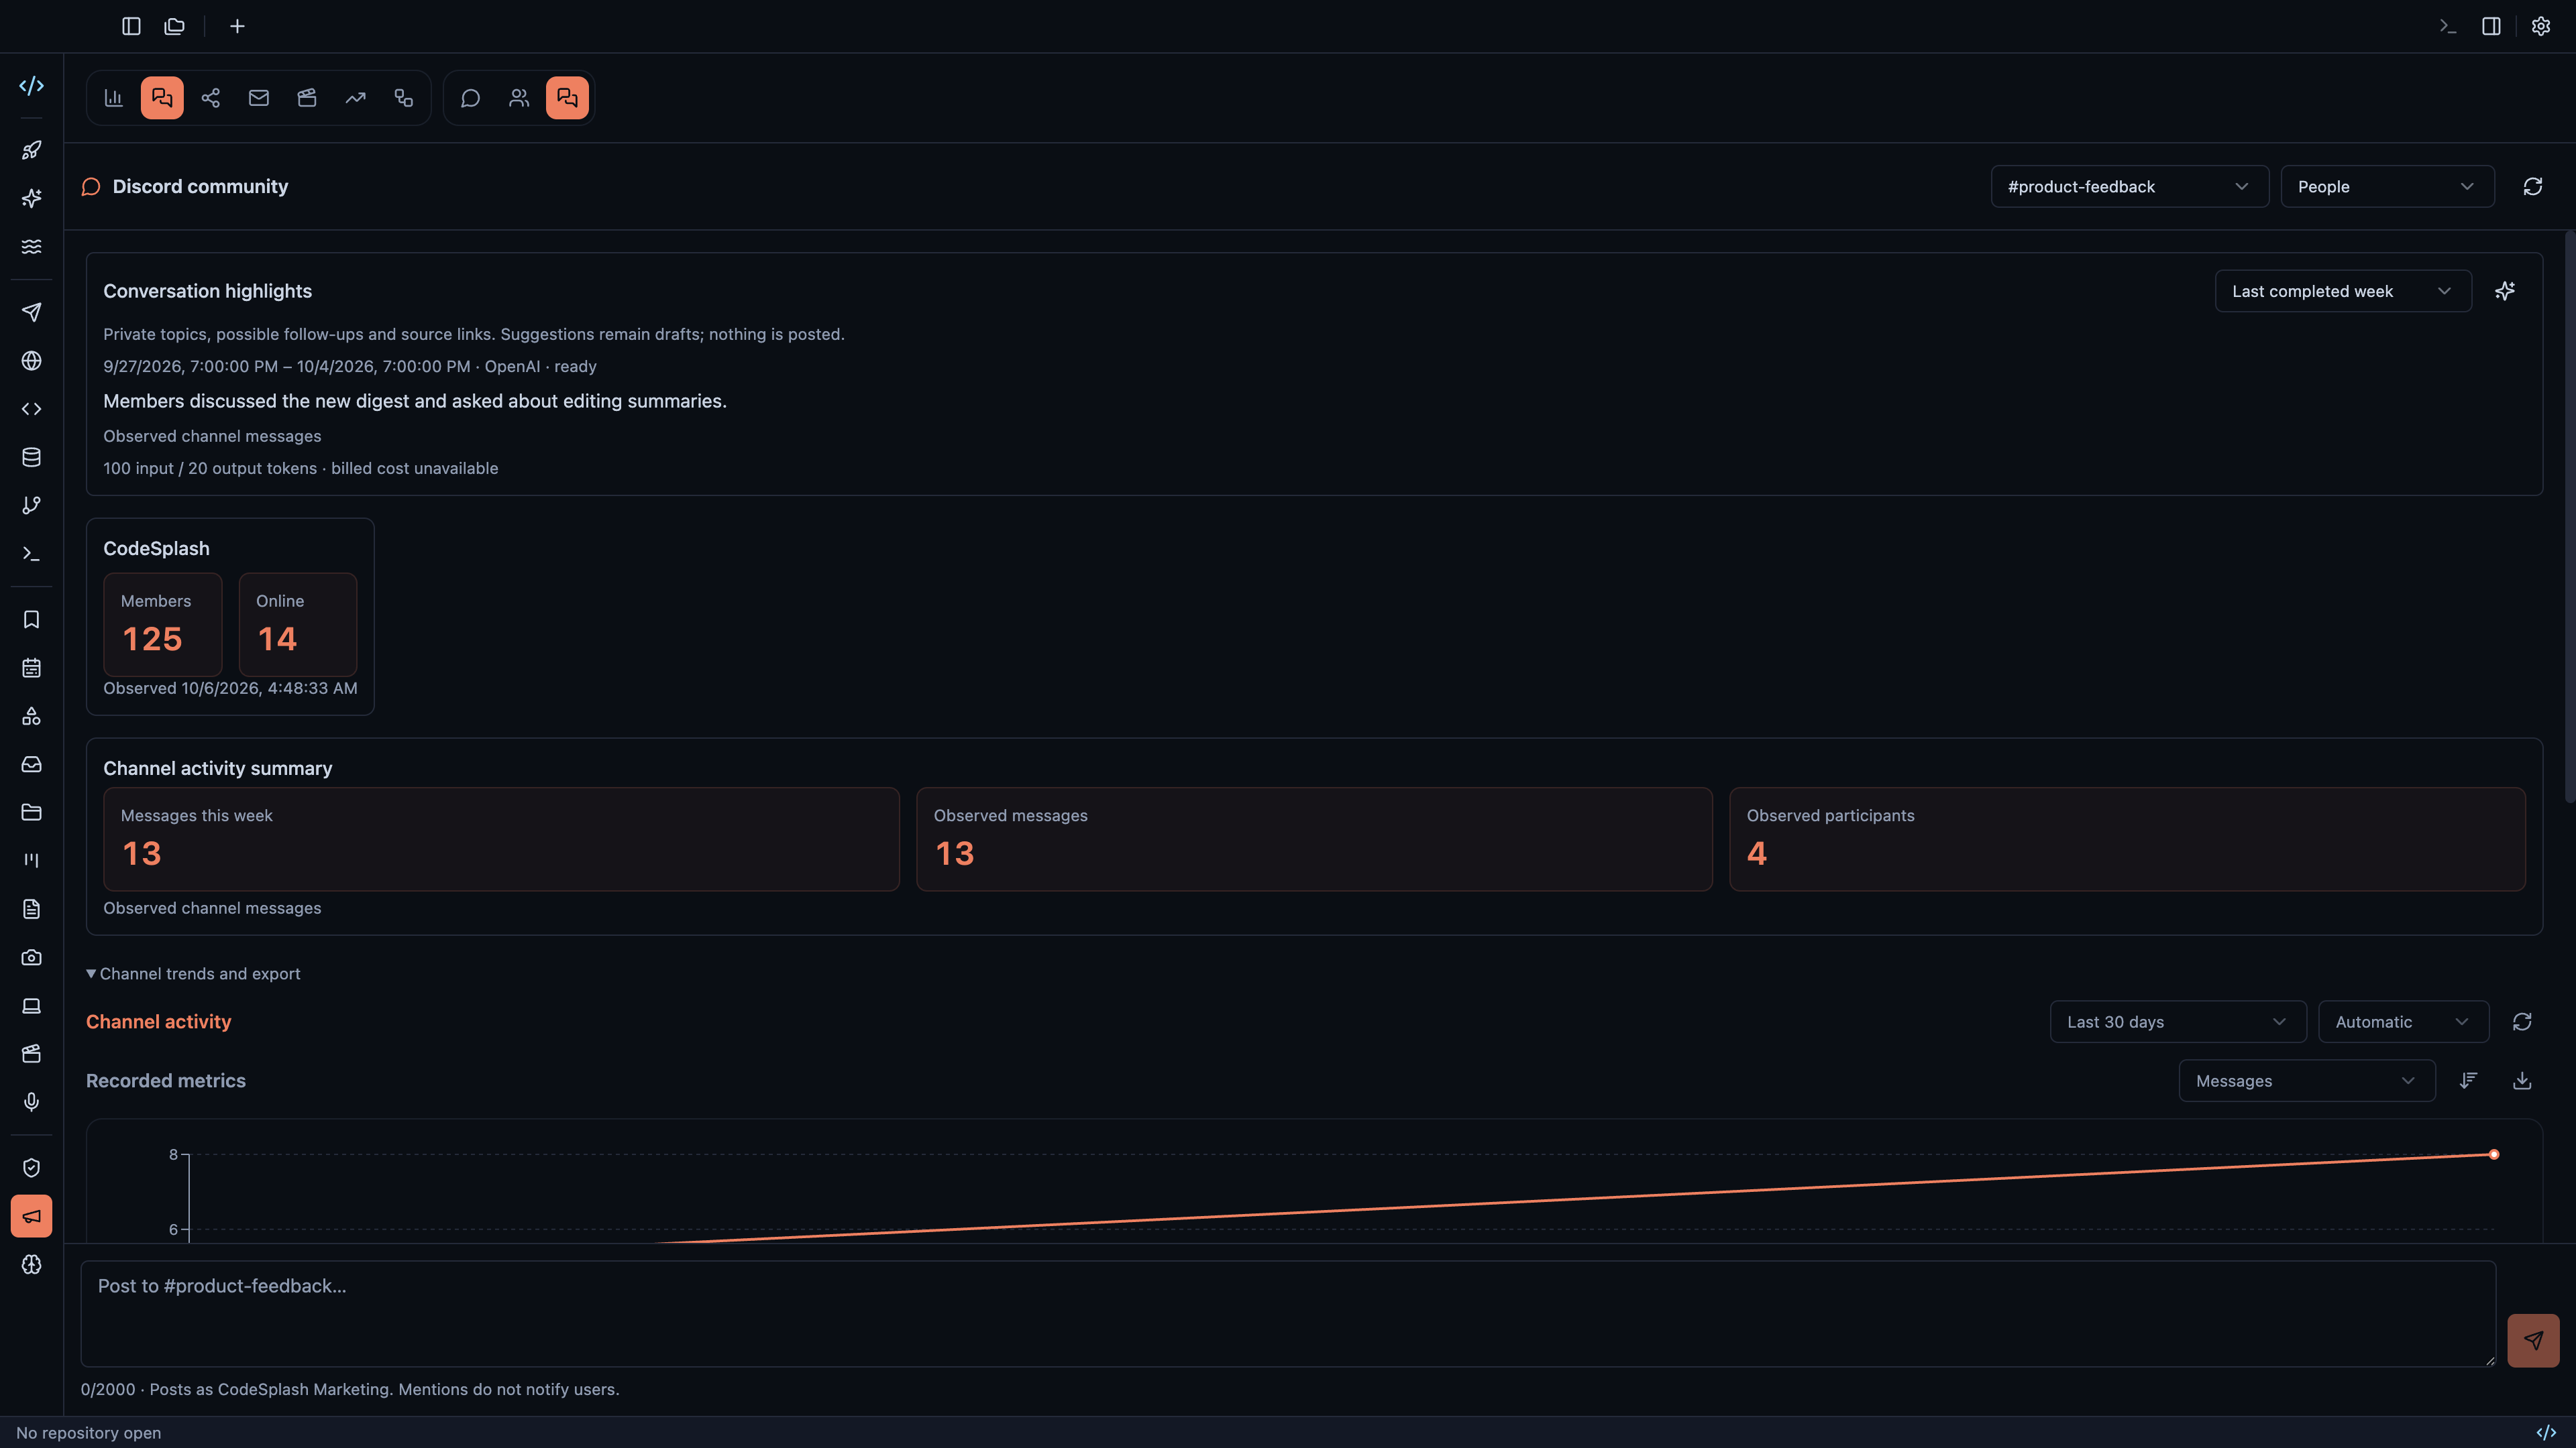This screenshot has width=2576, height=1448.
Task: Click the sort icon beside Messages dropdown
Action: [x=2468, y=1080]
